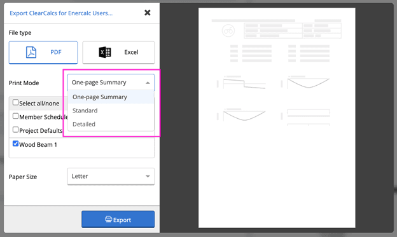The width and height of the screenshot is (397, 237).
Task: Select the PDF file type button
Action: pos(43,52)
